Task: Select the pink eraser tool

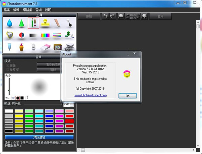Action: 45,47
